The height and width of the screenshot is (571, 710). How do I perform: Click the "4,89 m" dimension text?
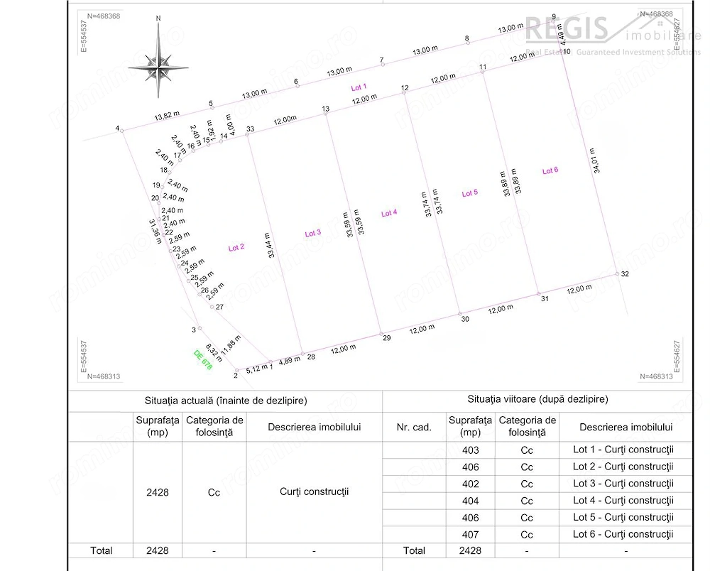[x=290, y=361]
